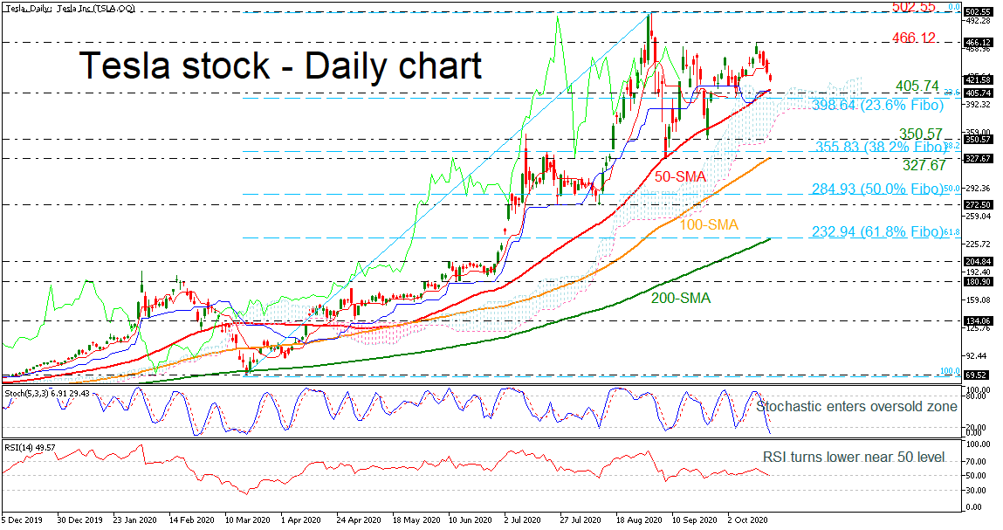Click the 134.06 price axis tag
Image resolution: width=1003 pixels, height=530 pixels.
click(978, 321)
